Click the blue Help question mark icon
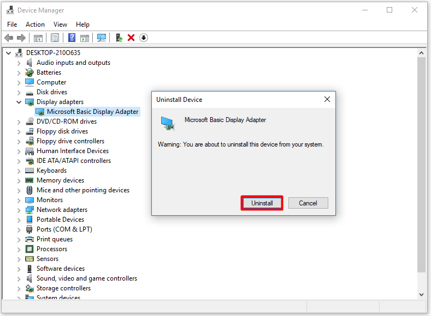 point(72,38)
